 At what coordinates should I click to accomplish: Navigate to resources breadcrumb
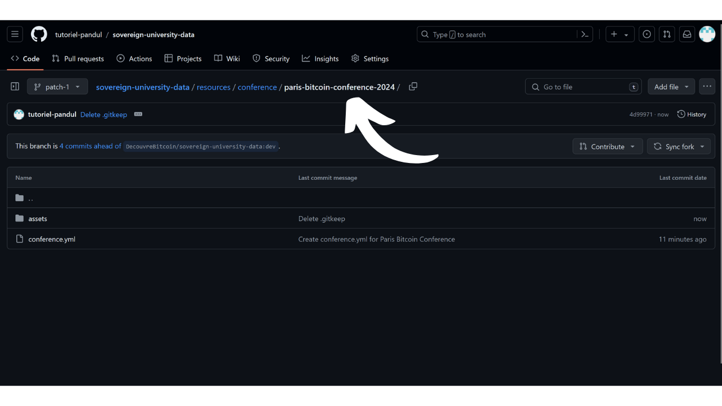pos(214,87)
